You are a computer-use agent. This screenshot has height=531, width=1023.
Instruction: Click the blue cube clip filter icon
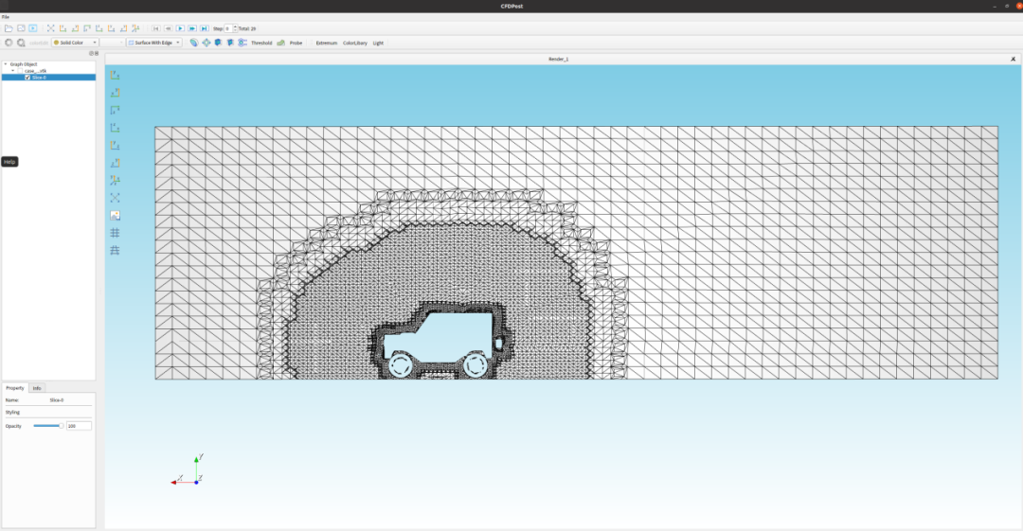[x=218, y=43]
